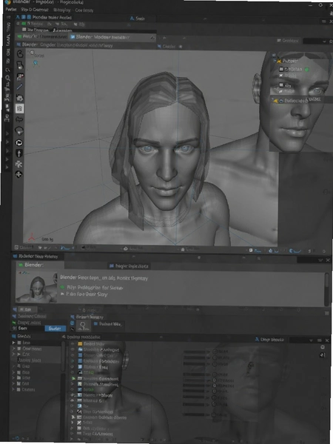
Task: Select the blue diagonal line tool in viewport toolbar
Action: (20, 87)
